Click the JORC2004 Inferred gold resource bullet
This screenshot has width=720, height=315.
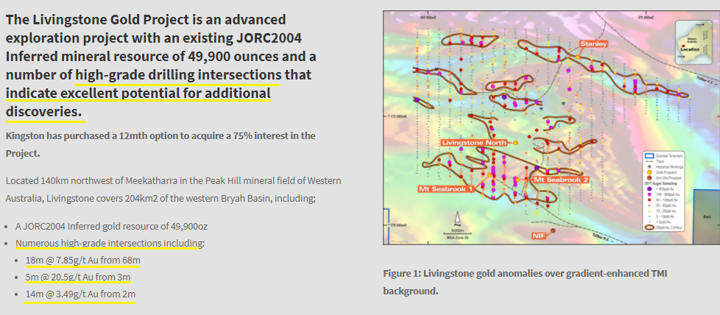tap(112, 227)
